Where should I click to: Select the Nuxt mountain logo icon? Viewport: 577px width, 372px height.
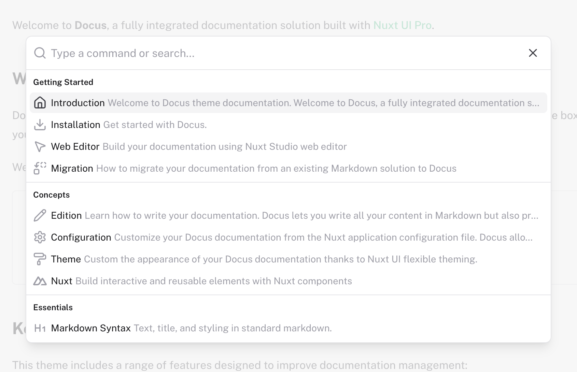(x=40, y=281)
